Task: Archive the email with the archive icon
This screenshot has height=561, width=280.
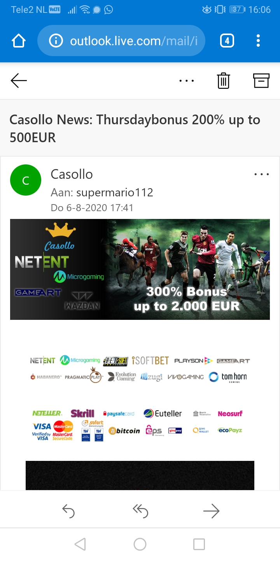Action: pos(261,80)
